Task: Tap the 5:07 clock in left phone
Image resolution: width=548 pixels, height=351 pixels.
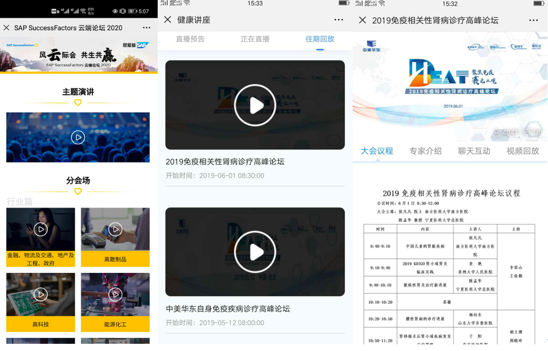Action: 144,11
